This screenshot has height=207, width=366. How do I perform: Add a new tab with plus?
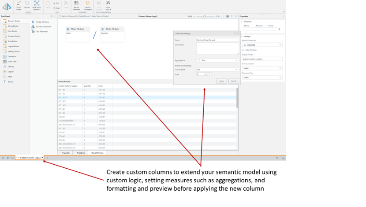(x=47, y=158)
